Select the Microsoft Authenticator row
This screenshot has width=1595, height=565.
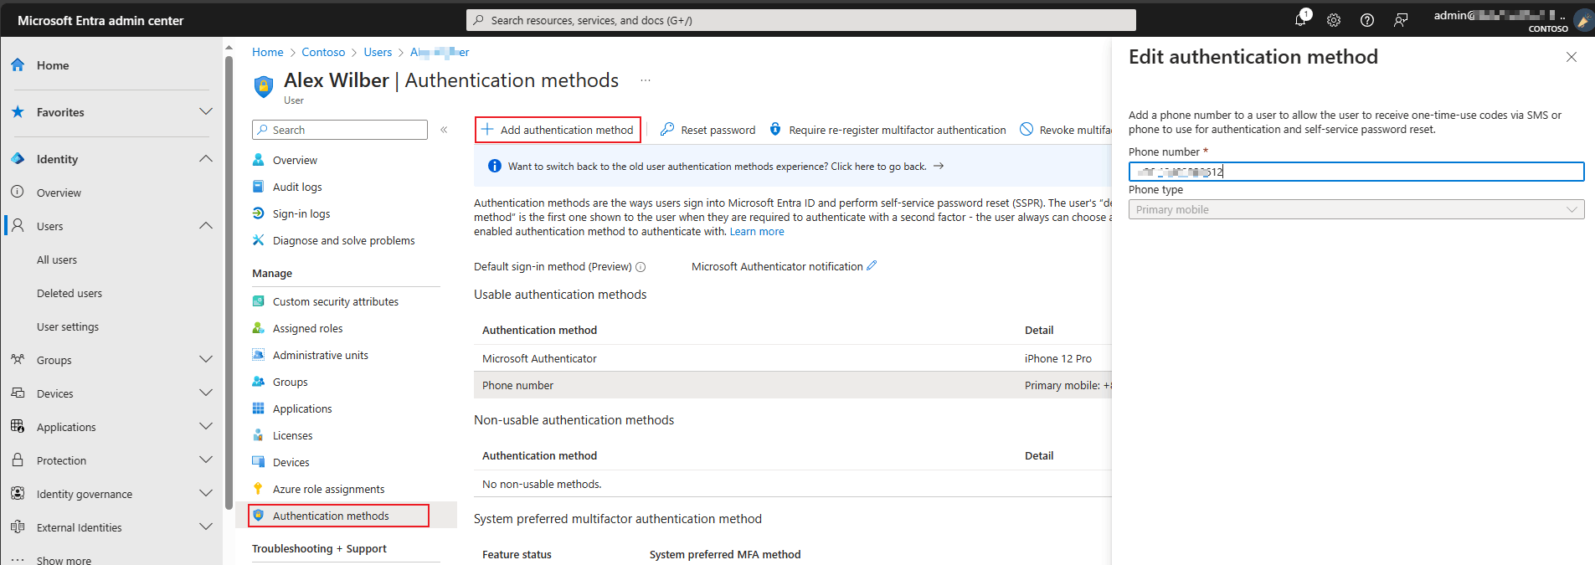[x=793, y=358]
